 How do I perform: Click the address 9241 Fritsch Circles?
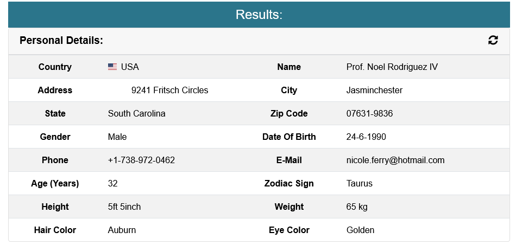(170, 90)
